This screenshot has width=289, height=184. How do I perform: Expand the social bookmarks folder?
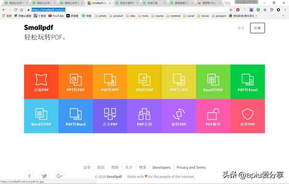pyautogui.click(x=189, y=16)
